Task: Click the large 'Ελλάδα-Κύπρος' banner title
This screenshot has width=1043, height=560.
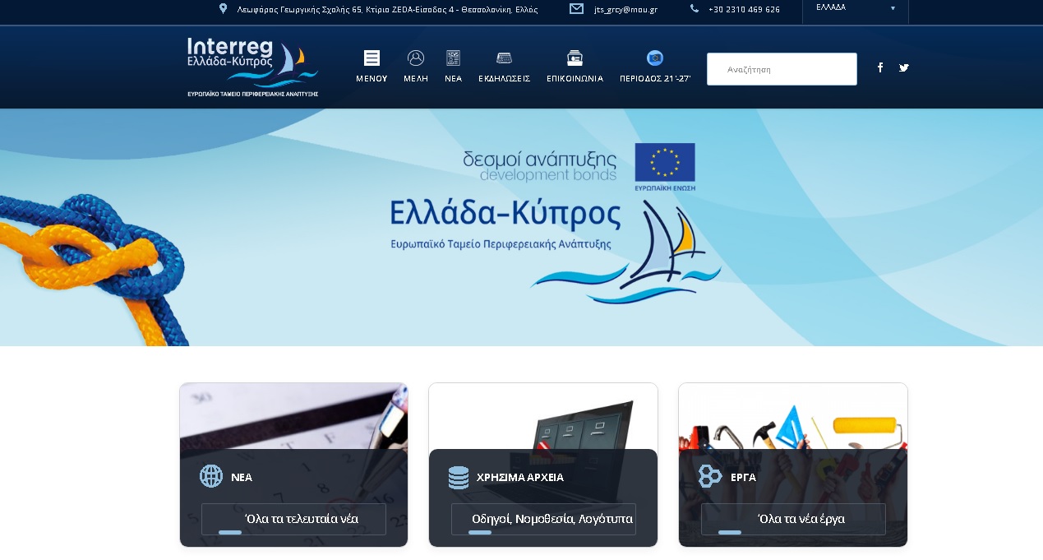Action: coord(505,214)
